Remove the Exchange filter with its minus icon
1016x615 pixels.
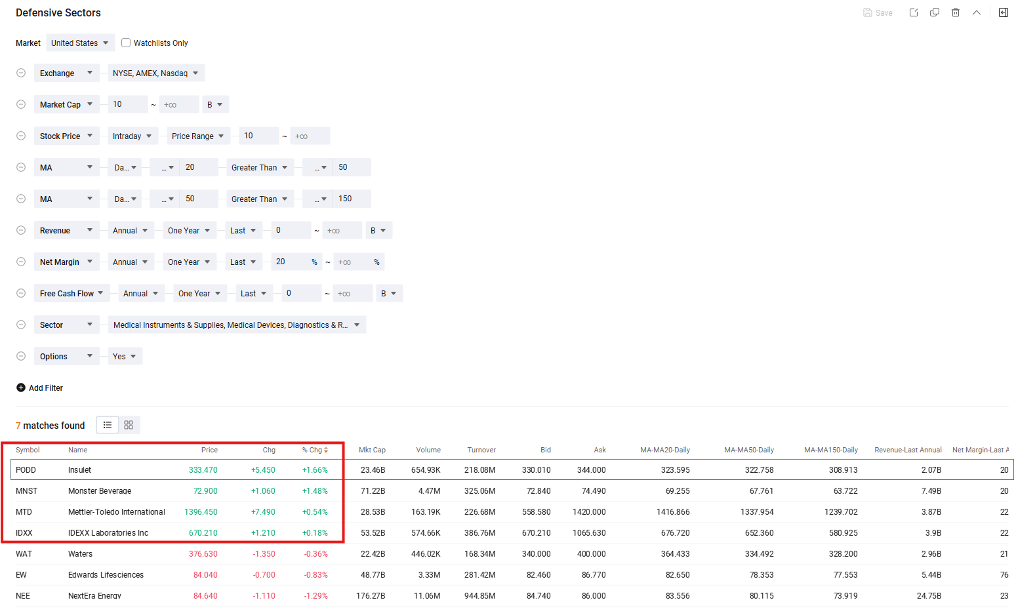(x=21, y=73)
